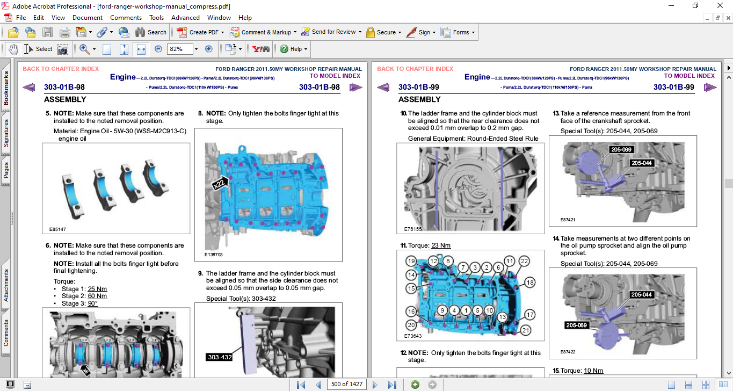Open the zoom percentage dropdown arrow
The width and height of the screenshot is (733, 391).
(x=196, y=49)
